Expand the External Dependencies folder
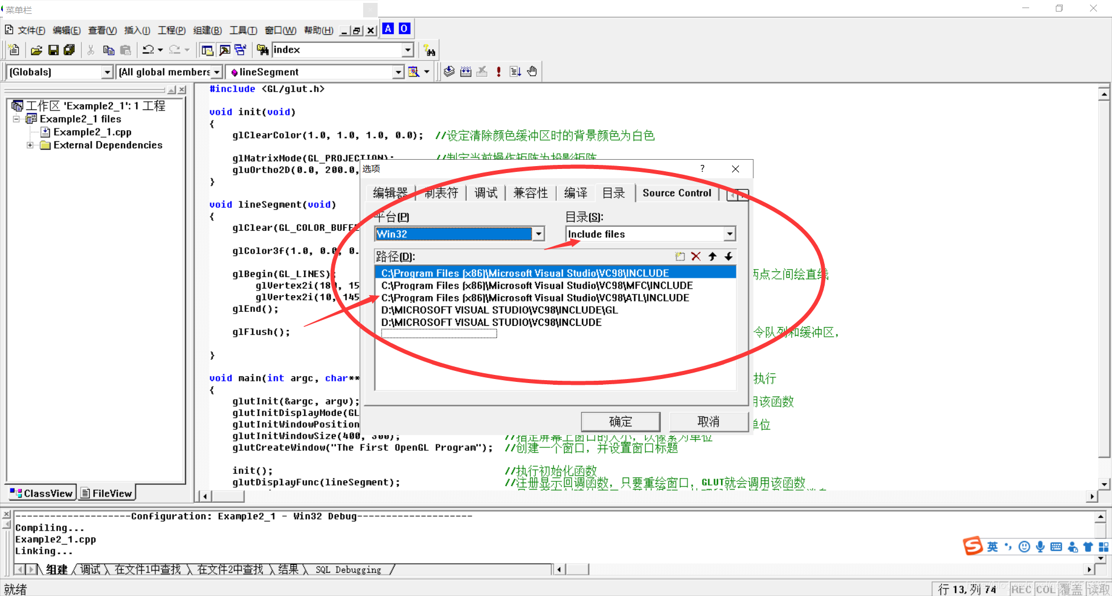Viewport: 1112px width, 596px height. pos(30,145)
